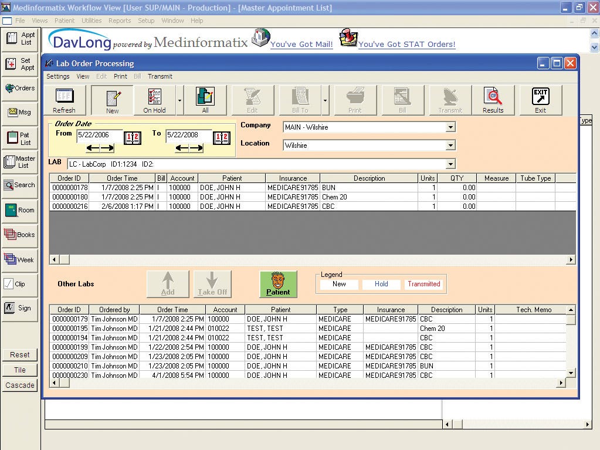Click the Bill toolbar button
The height and width of the screenshot is (450, 600).
click(x=402, y=100)
